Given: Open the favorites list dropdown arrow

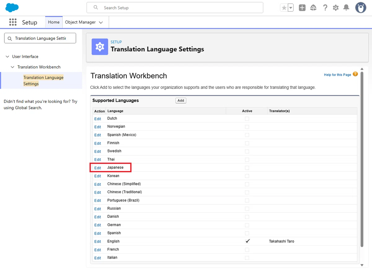Looking at the screenshot, I should (290, 8).
